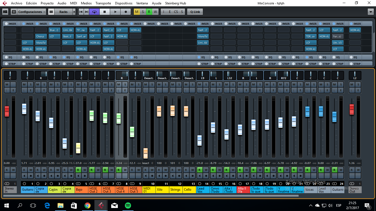Solo the Cajón channel
This screenshot has height=211, width=376.
58,84
